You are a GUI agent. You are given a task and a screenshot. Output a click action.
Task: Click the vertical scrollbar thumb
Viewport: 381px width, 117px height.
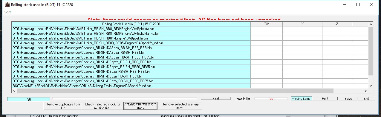[x=371, y=51]
